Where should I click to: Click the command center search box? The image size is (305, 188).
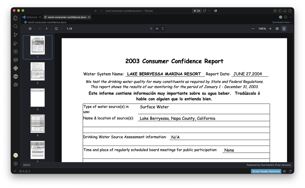pyautogui.click(x=148, y=11)
